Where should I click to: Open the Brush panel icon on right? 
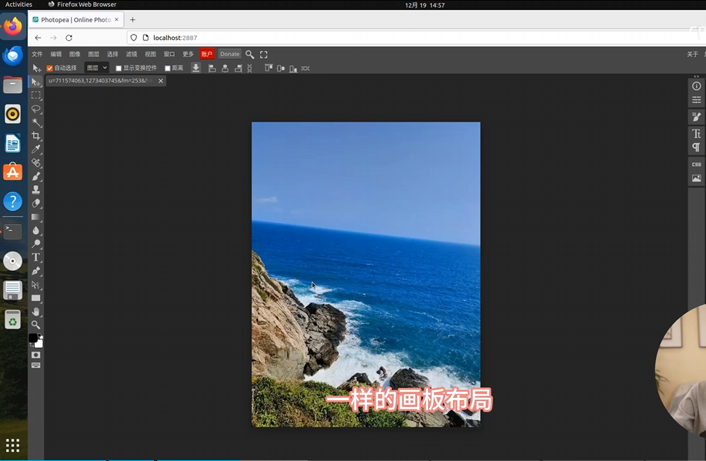[x=697, y=117]
